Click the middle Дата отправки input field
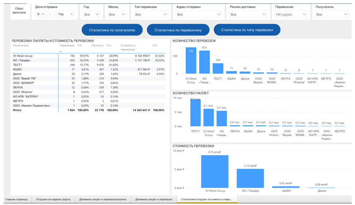Viewport: 355px width, 205px height. (x=51, y=14)
